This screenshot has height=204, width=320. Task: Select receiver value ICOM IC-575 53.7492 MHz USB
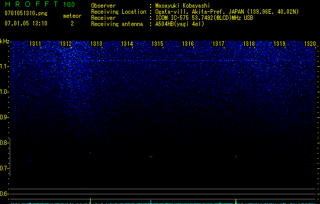(x=204, y=18)
